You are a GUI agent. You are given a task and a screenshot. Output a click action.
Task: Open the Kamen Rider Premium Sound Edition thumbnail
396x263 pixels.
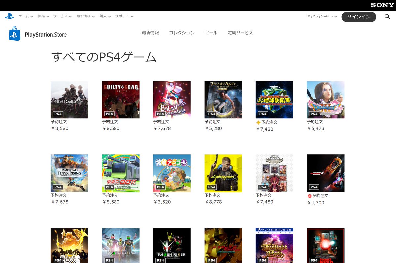(172, 245)
